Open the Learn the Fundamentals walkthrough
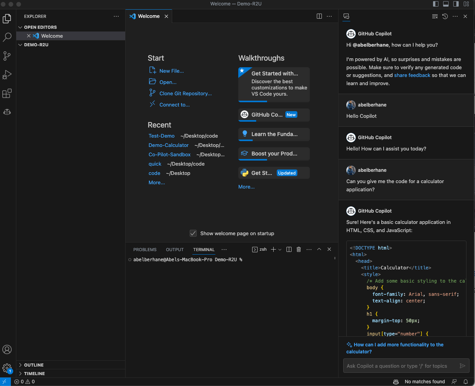 [x=274, y=134]
